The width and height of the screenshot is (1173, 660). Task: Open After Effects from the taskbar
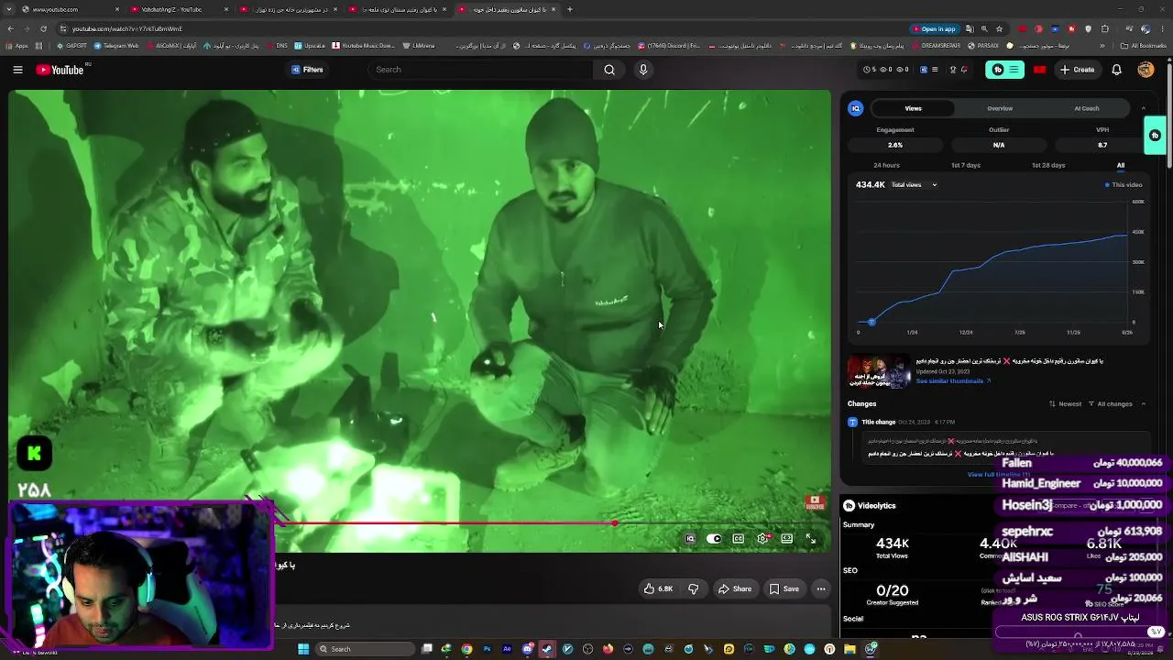click(x=507, y=649)
